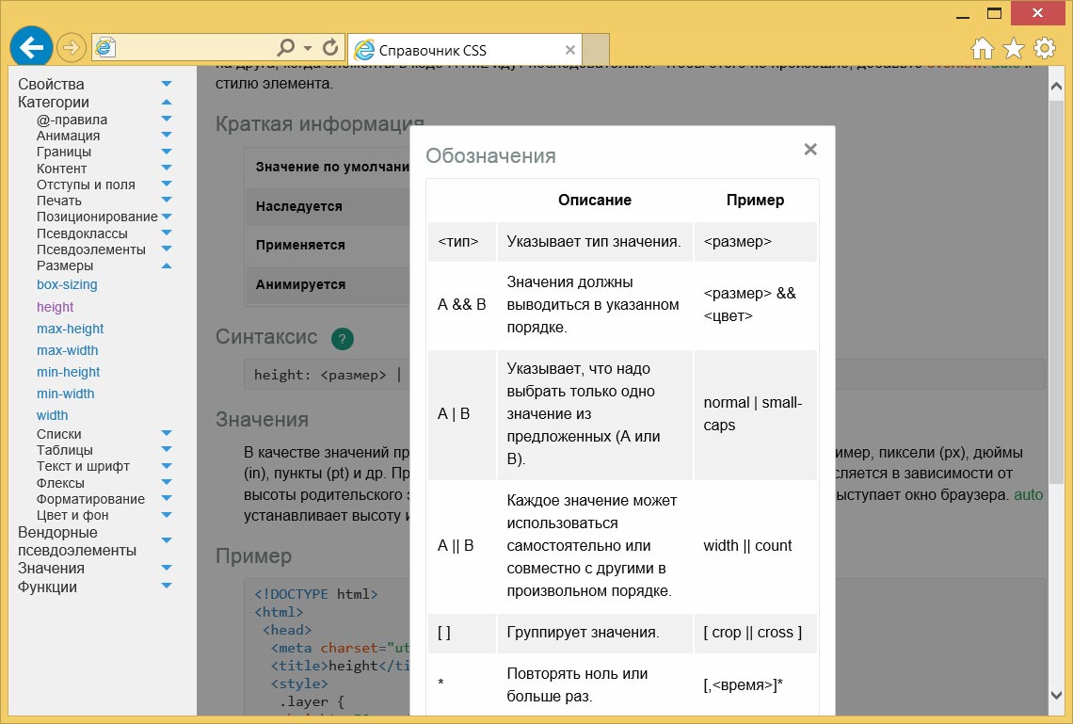This screenshot has width=1073, height=724.
Task: Open a new tab next to Справочник CSS
Action: click(x=596, y=49)
